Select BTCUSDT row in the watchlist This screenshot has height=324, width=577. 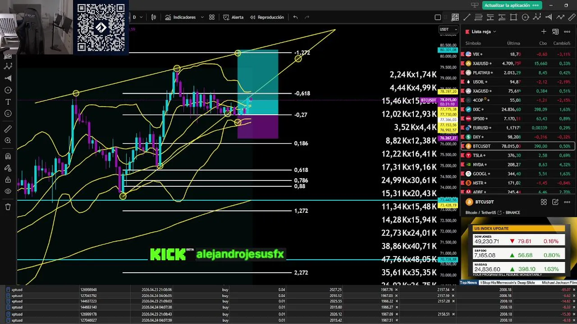pos(517,146)
